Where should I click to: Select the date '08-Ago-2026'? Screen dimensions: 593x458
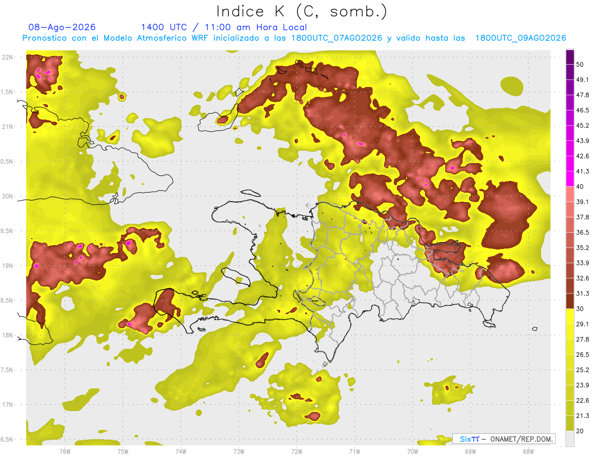(x=62, y=27)
